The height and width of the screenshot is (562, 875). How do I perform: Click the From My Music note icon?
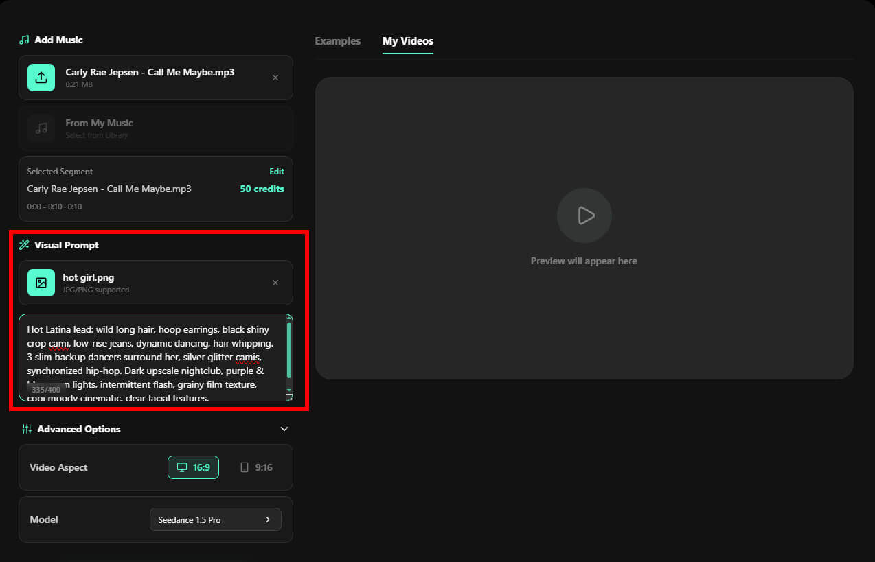pos(41,128)
